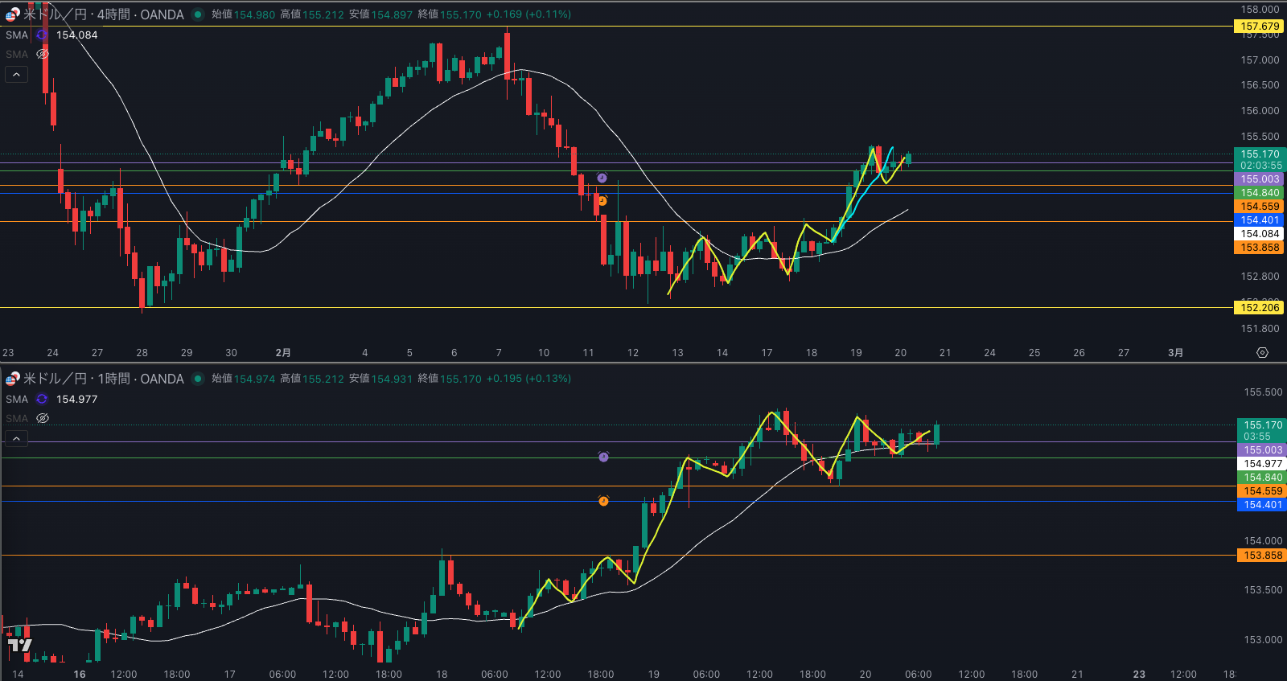Collapse the indicator legend on the 1-hour chart
The width and height of the screenshot is (1287, 681).
coord(16,439)
